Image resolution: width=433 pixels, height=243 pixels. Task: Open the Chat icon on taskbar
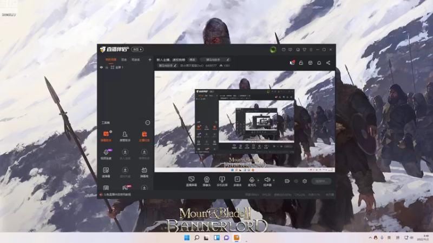[x=226, y=238]
